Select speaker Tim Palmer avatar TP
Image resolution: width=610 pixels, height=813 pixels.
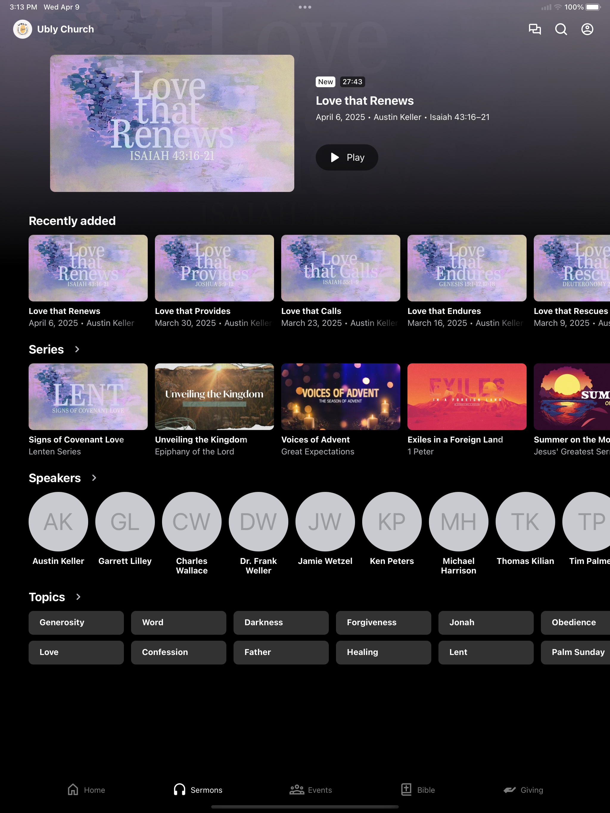pos(586,522)
